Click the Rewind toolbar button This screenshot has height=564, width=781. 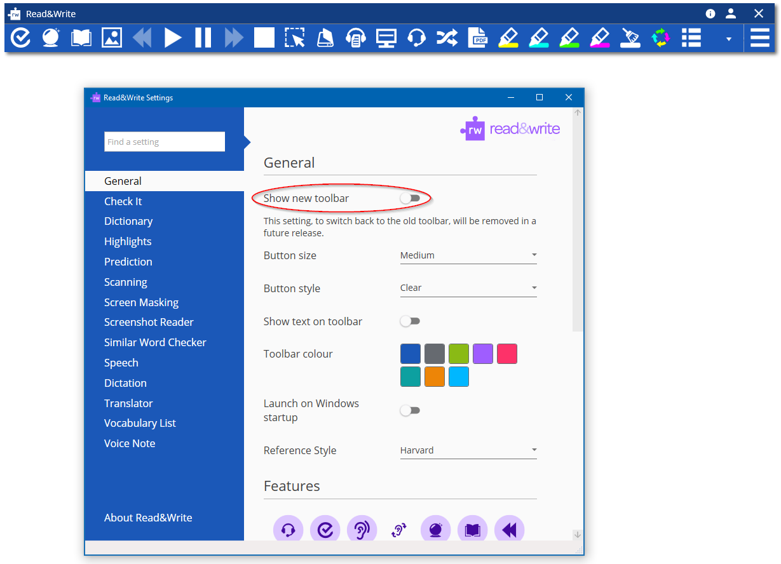point(142,37)
